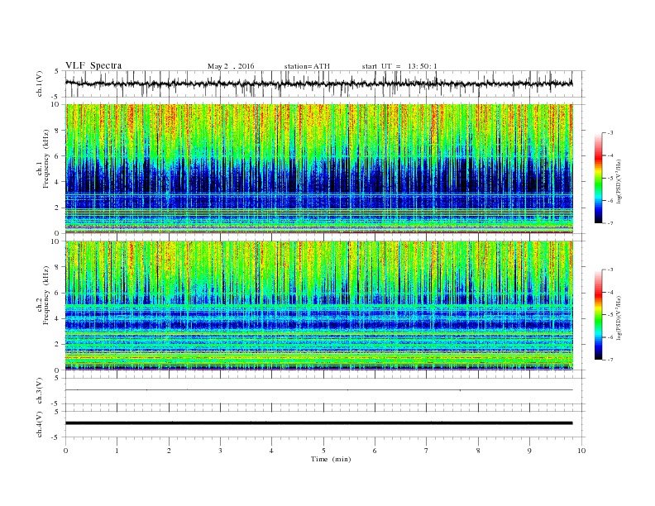Image resolution: width=655 pixels, height=506 pixels.
Task: Click the ch.1 spectrogram color bar
Action: point(599,178)
